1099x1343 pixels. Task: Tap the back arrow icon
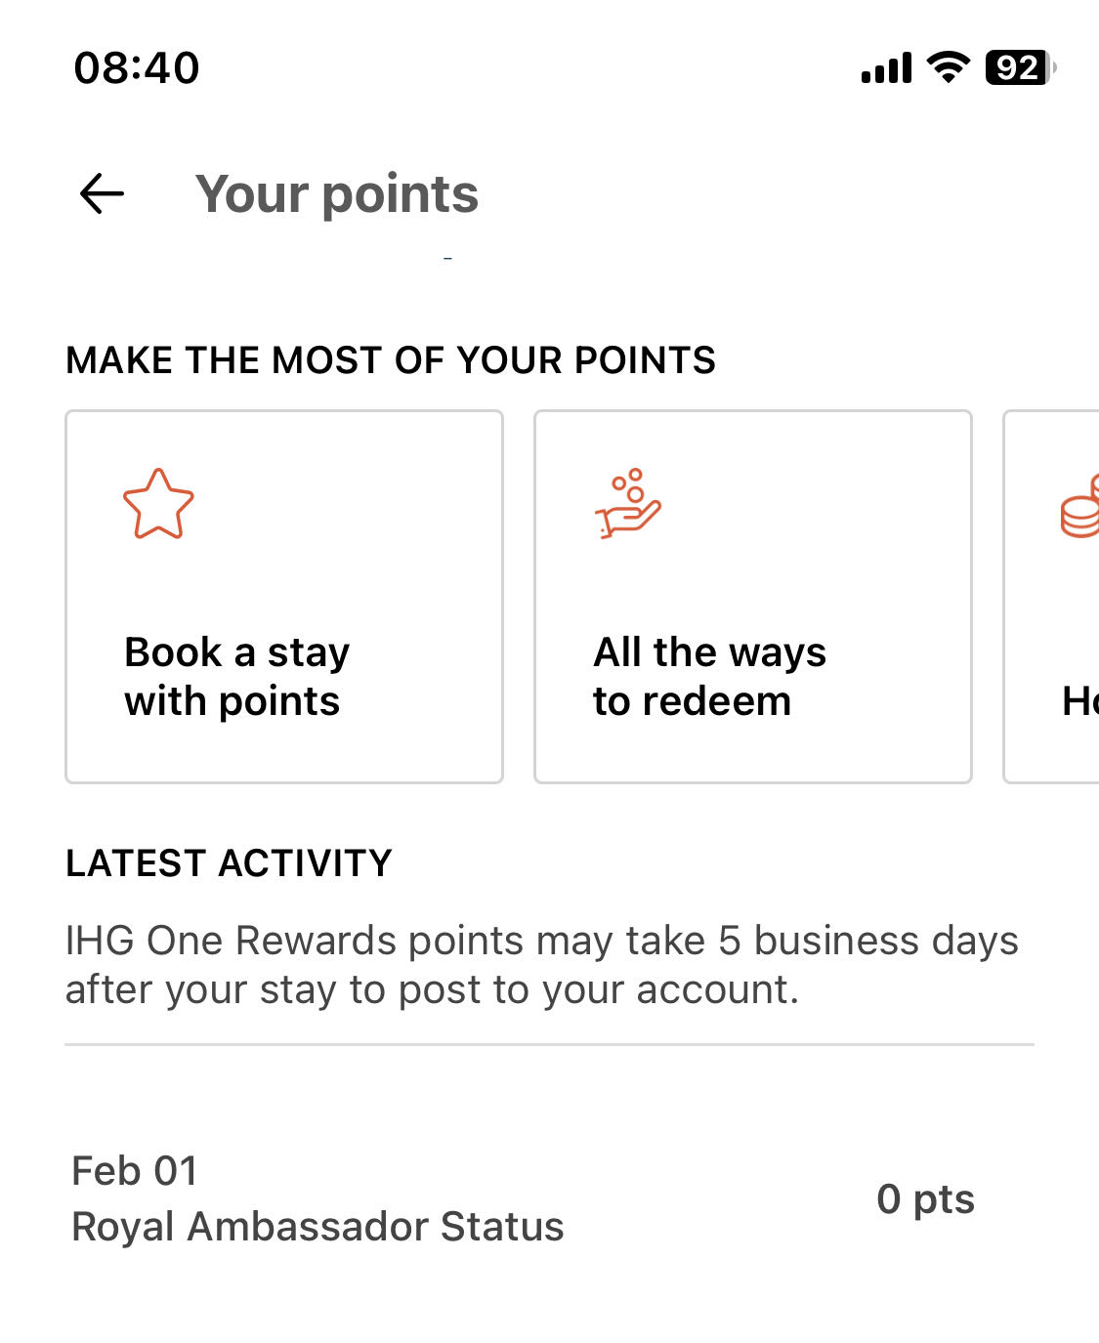(102, 193)
